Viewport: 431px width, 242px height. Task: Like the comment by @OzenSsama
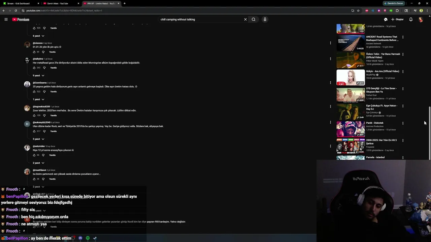[34, 92]
